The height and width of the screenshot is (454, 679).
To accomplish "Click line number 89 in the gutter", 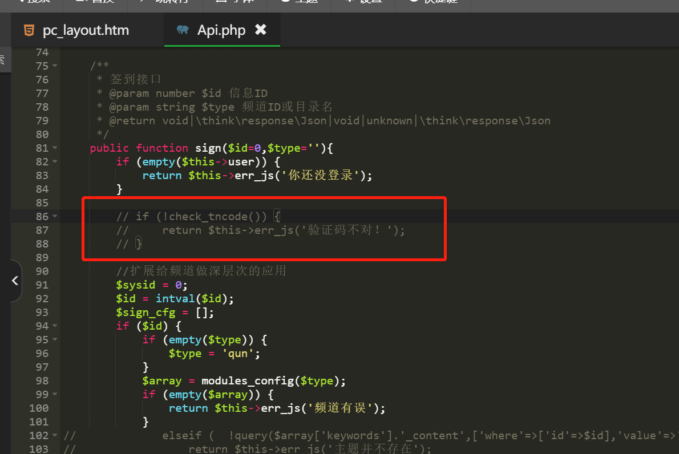I will click(42, 258).
